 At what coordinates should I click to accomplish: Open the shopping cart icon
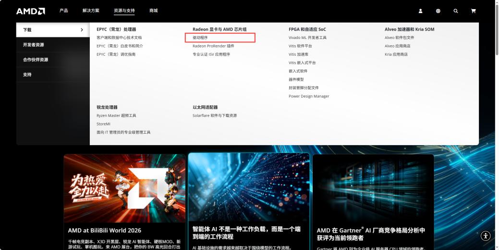pos(473,11)
